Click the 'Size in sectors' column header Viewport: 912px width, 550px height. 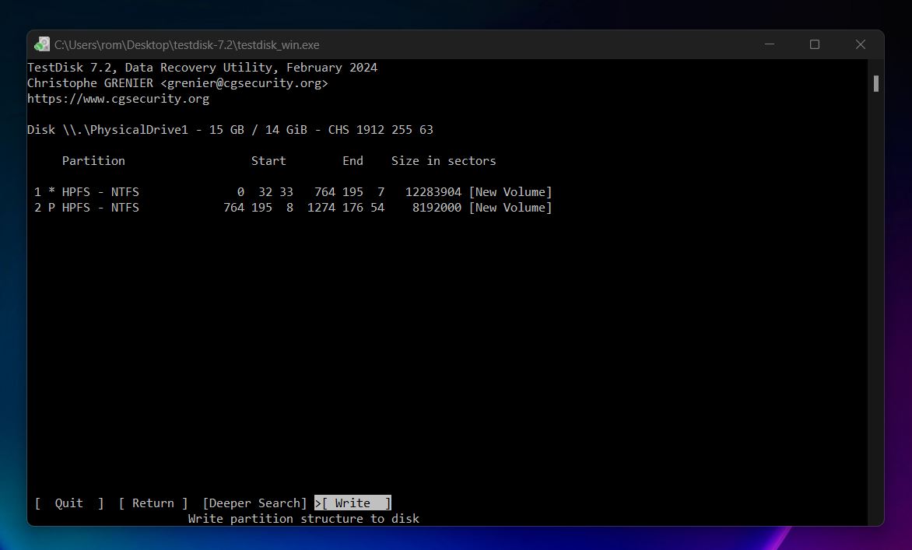click(x=444, y=161)
